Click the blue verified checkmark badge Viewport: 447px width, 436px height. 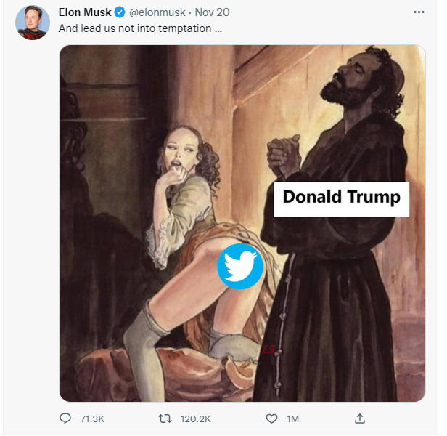point(120,12)
